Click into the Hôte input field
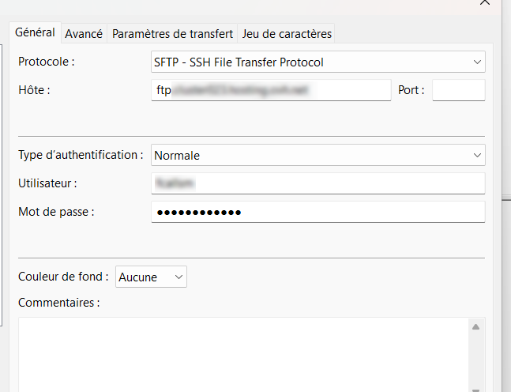The image size is (511, 392). pos(271,90)
